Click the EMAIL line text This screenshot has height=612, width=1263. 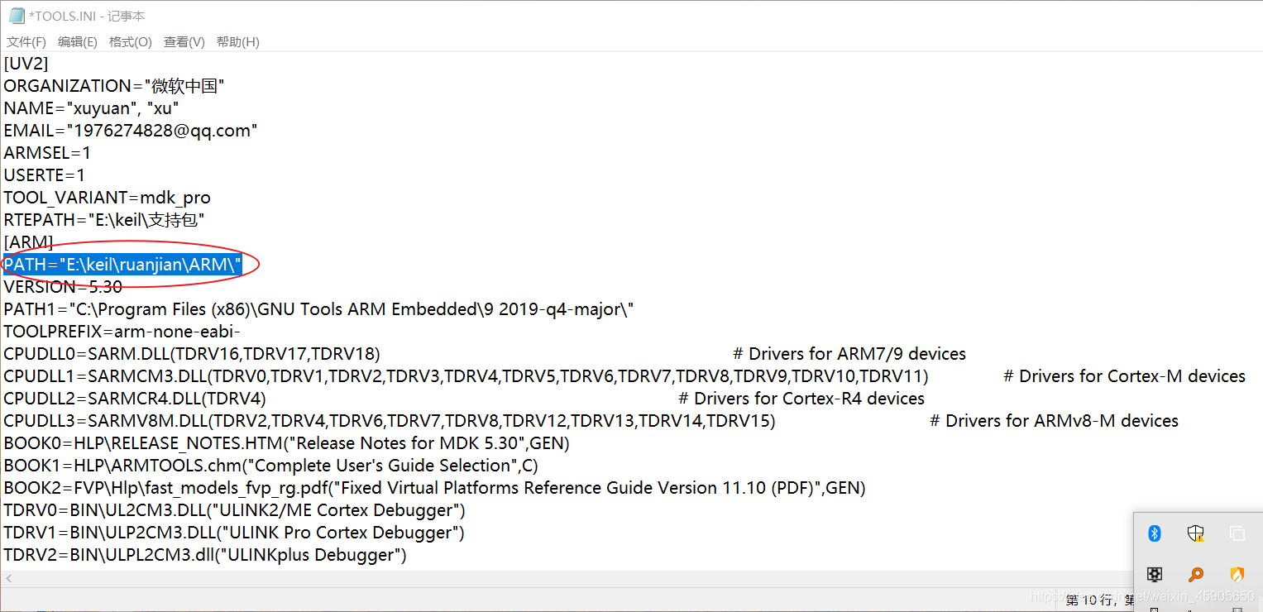131,131
